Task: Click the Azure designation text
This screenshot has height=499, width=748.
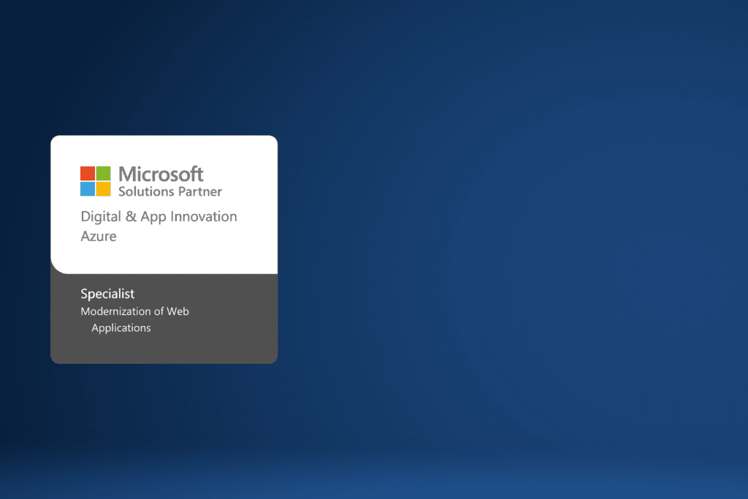Action: pos(99,236)
